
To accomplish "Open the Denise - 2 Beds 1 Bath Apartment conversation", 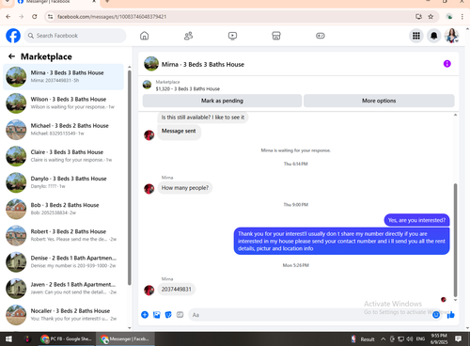I will (63, 261).
